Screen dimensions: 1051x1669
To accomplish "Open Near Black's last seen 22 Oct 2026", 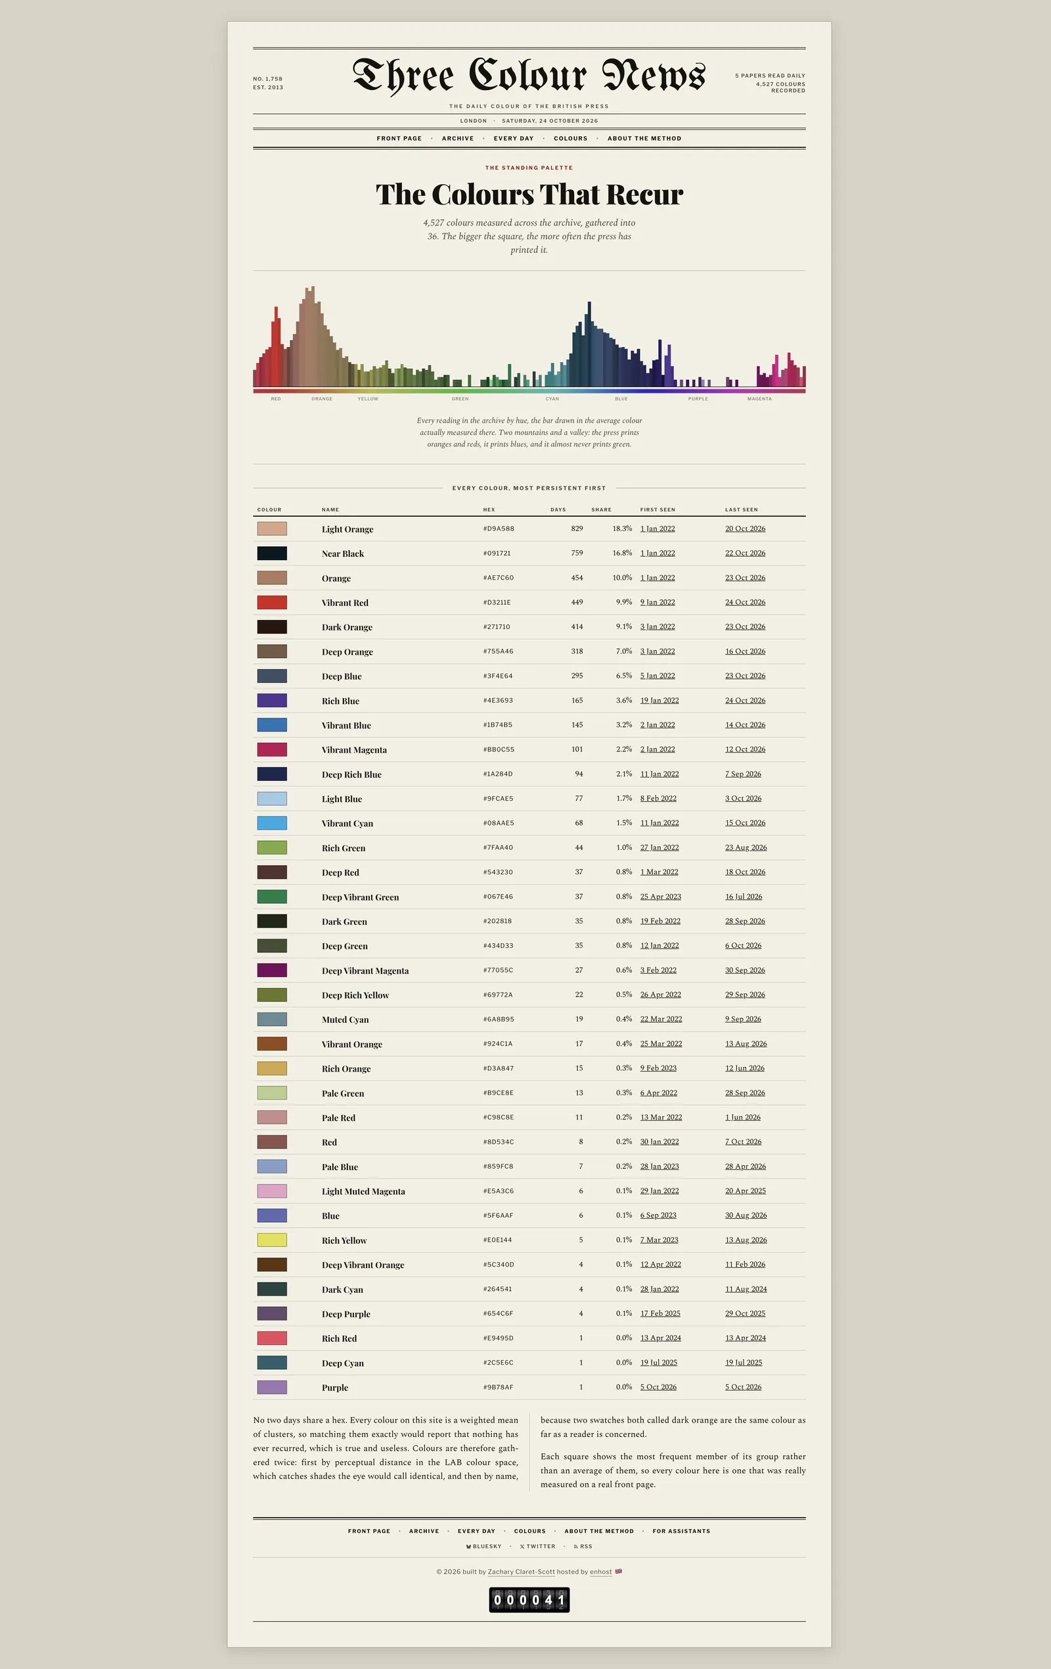I will (746, 553).
